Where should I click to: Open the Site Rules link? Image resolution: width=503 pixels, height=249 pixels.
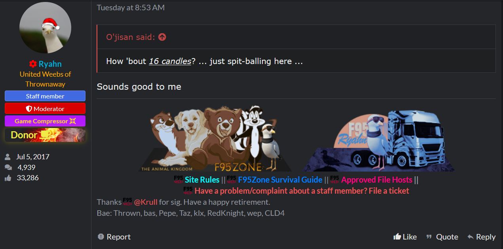202,180
